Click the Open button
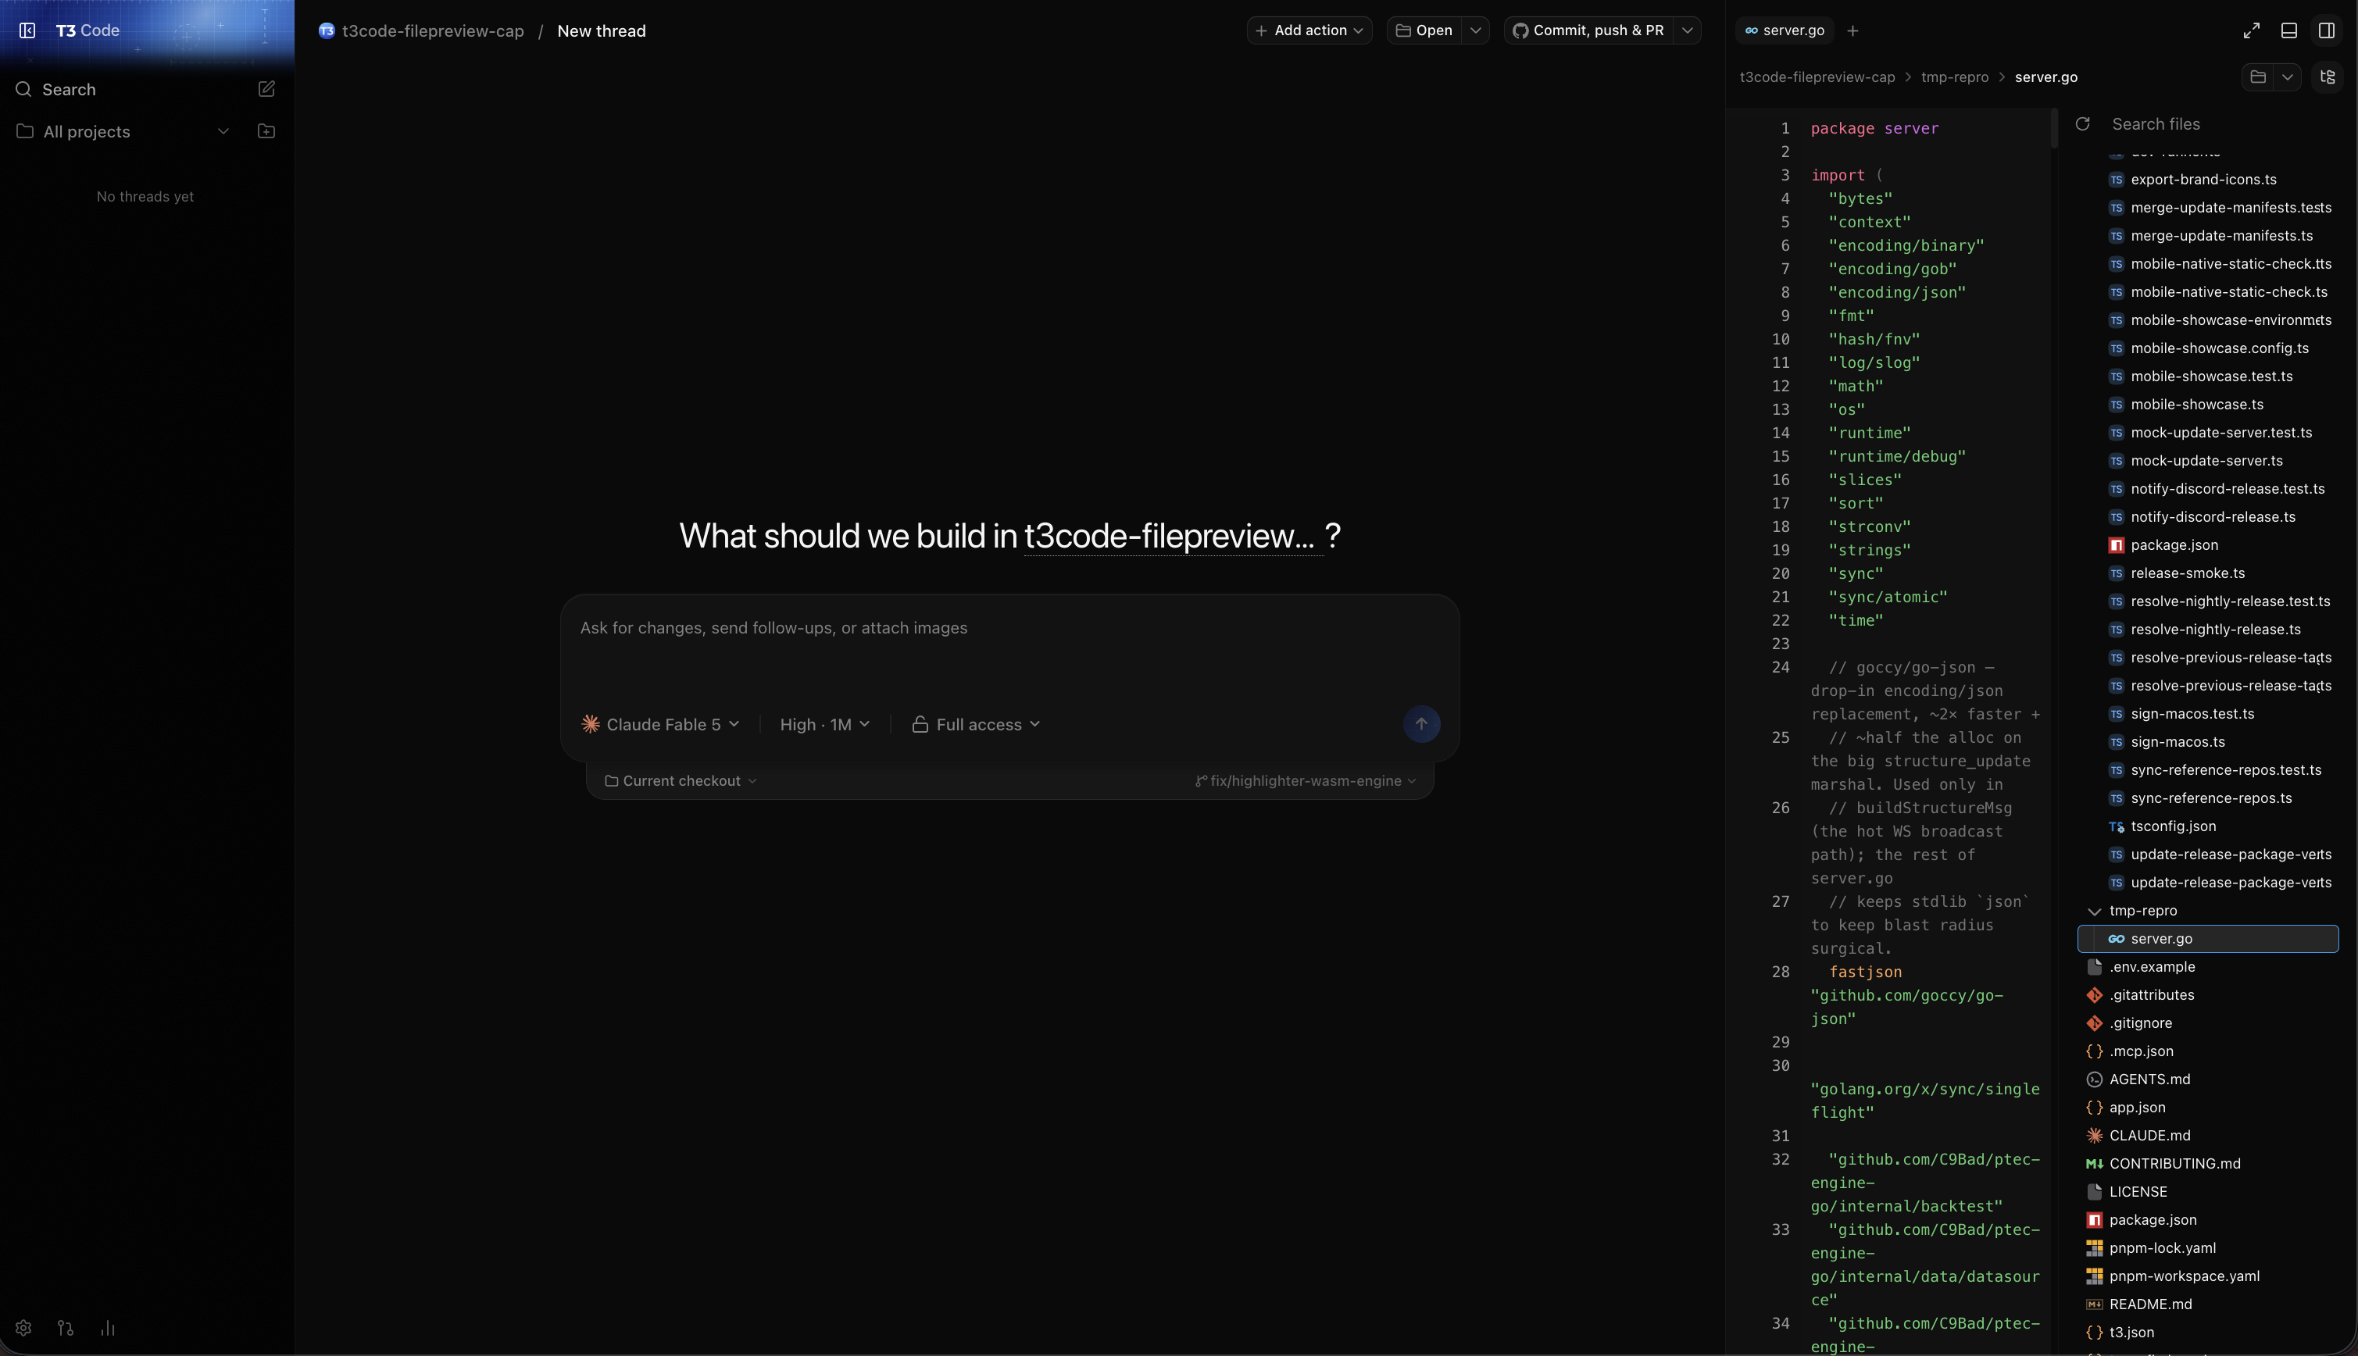Image resolution: width=2358 pixels, height=1356 pixels. [1425, 30]
